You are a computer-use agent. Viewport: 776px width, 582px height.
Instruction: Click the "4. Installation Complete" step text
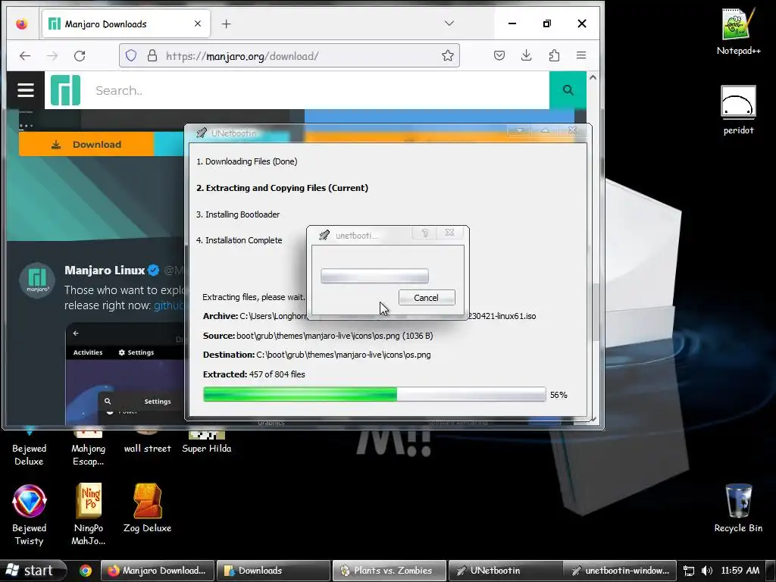239,240
